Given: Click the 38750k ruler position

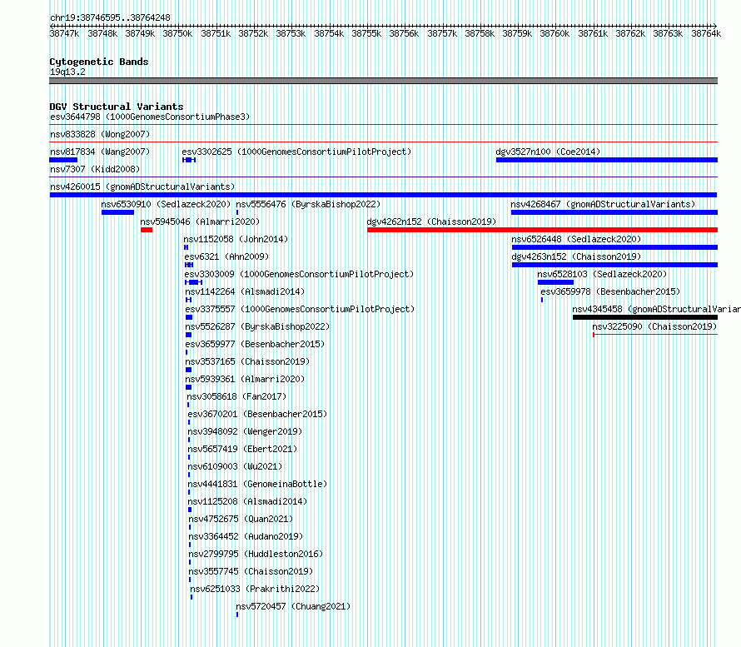Looking at the screenshot, I should pyautogui.click(x=177, y=33).
